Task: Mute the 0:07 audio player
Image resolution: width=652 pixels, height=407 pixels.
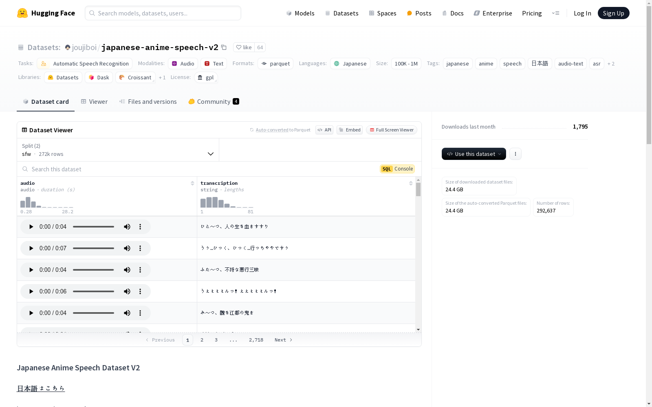Action: [127, 248]
